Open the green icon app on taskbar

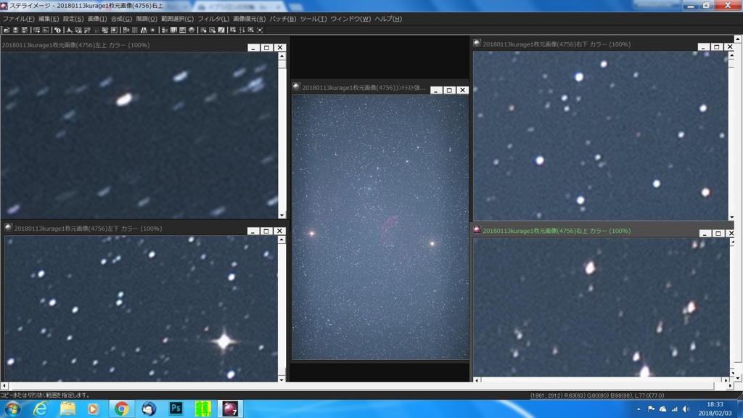[x=203, y=409]
